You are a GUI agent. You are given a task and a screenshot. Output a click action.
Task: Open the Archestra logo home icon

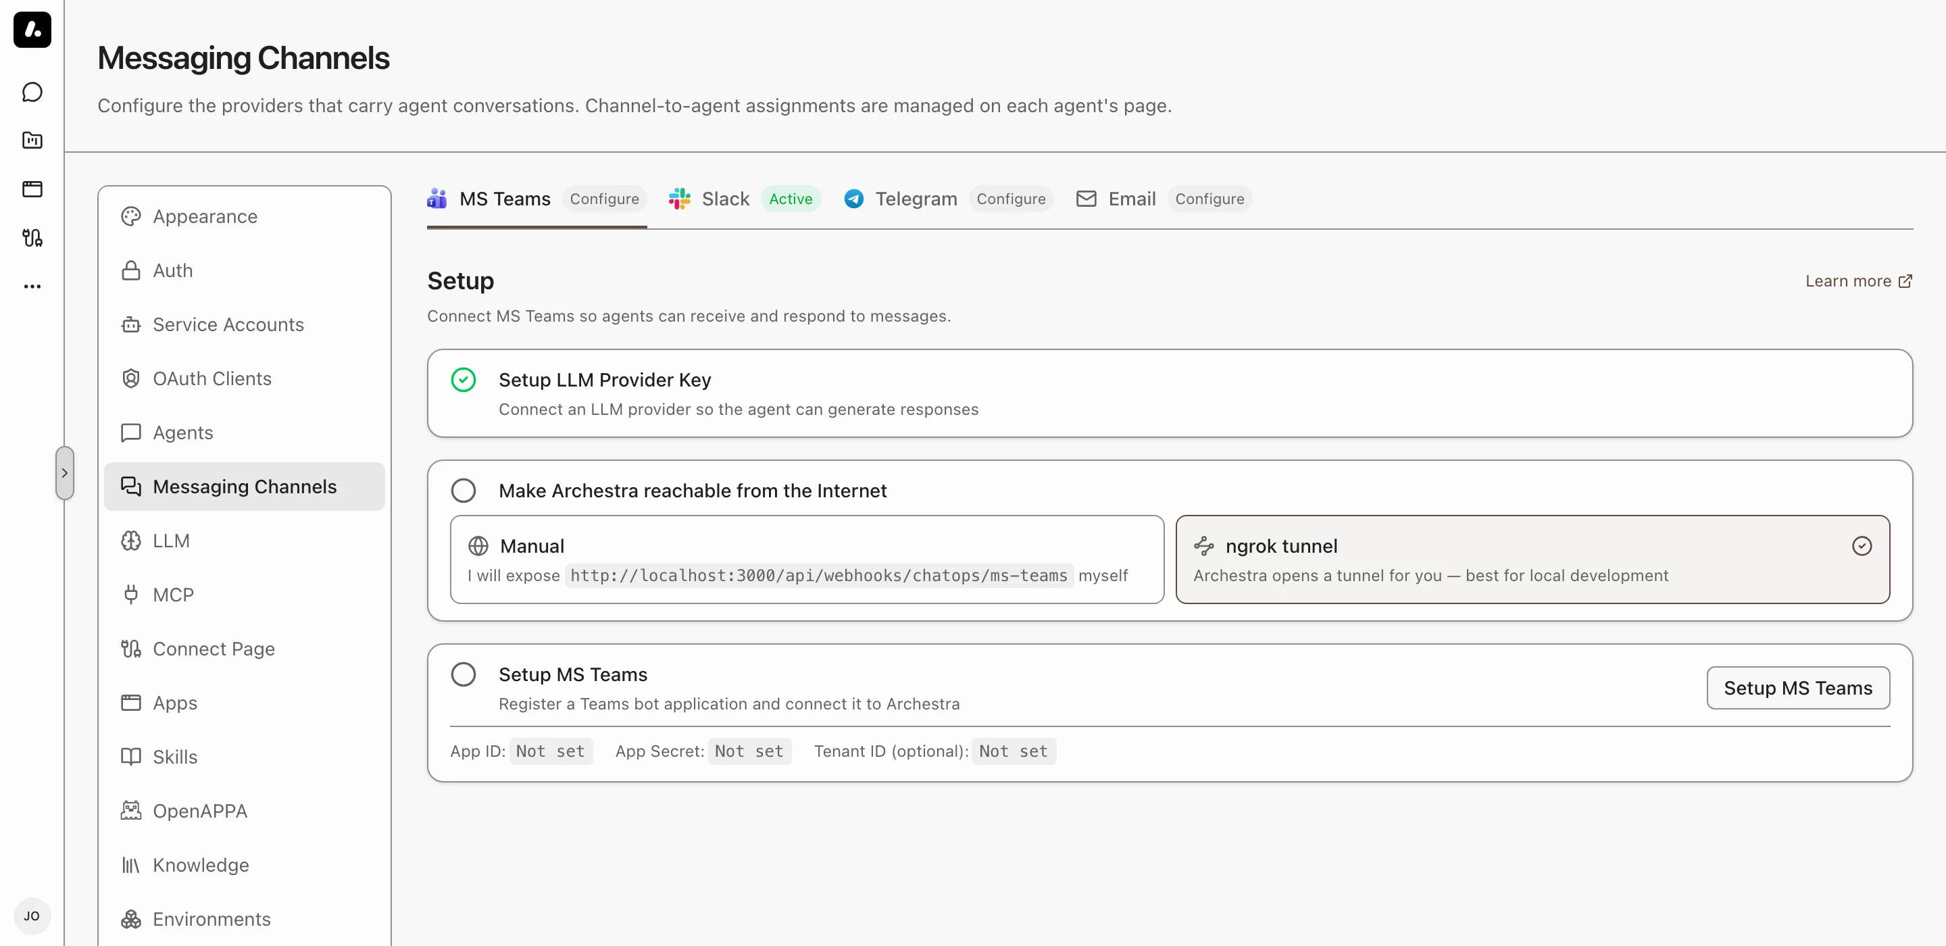pyautogui.click(x=32, y=30)
